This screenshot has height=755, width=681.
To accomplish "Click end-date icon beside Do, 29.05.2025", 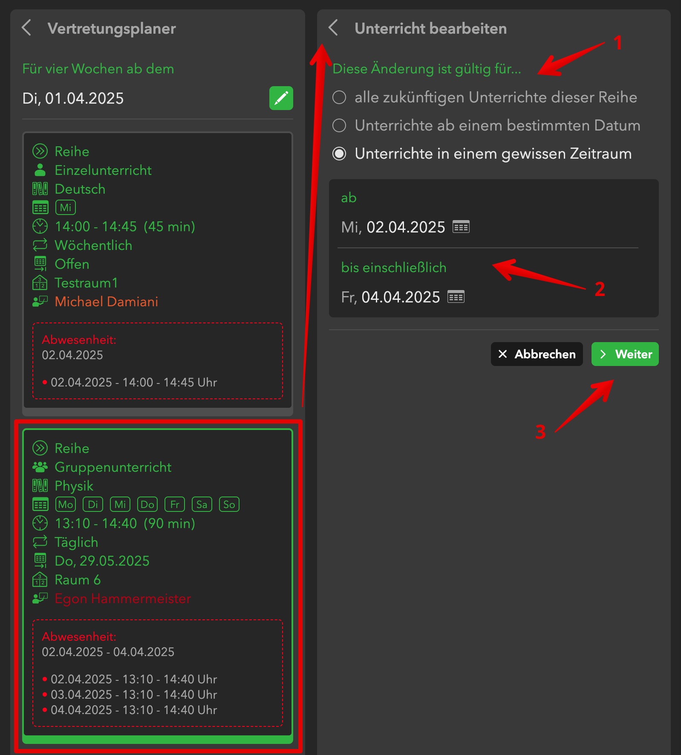I will pyautogui.click(x=40, y=561).
